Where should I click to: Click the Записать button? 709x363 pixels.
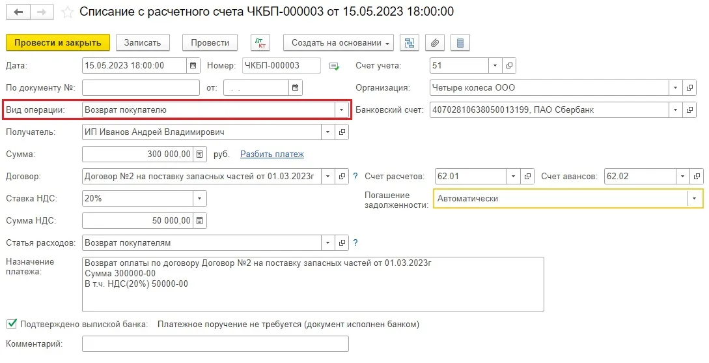click(x=142, y=43)
